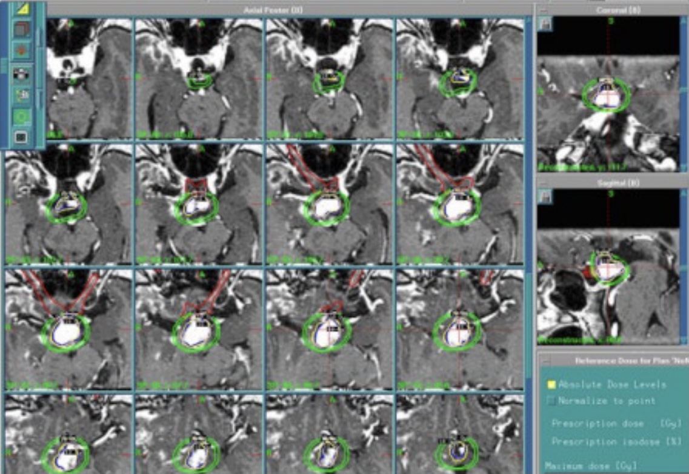689x474 pixels.
Task: Click the yellow triangle tool icon
Action: [22, 8]
